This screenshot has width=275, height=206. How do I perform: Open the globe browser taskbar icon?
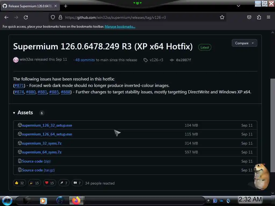60,201
